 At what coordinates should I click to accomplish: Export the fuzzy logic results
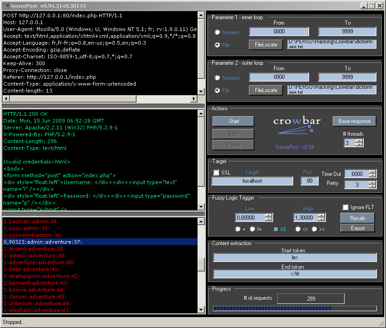click(357, 228)
